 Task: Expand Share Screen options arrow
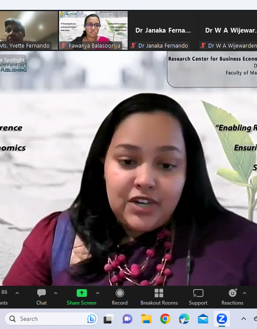pos(98,293)
